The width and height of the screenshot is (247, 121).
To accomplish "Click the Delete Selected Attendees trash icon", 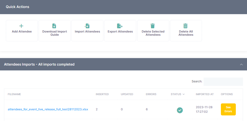I will click(x=153, y=26).
